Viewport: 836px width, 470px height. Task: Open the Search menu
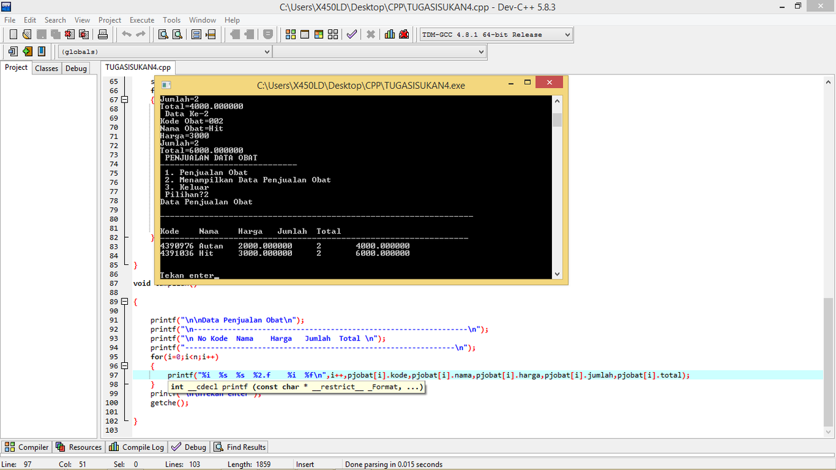pos(56,20)
